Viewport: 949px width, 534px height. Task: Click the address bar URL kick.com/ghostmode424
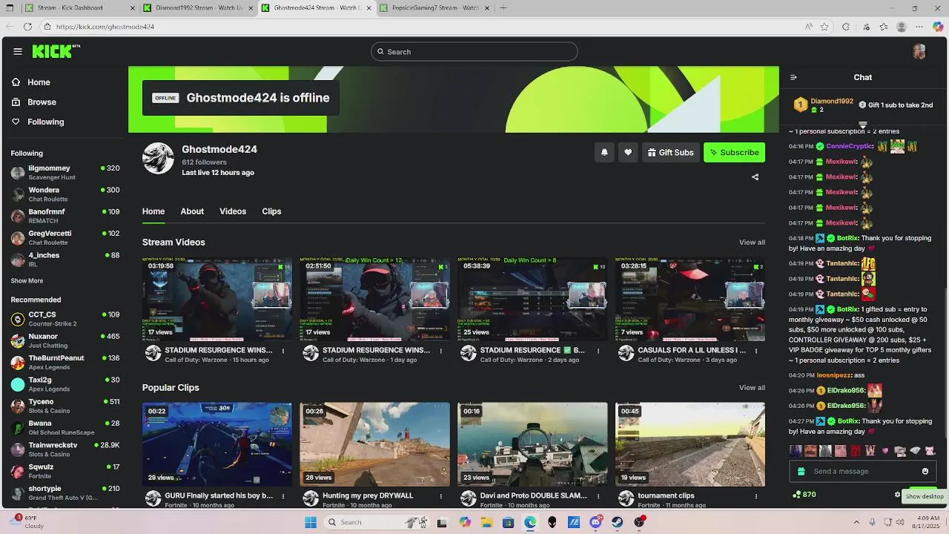[105, 27]
